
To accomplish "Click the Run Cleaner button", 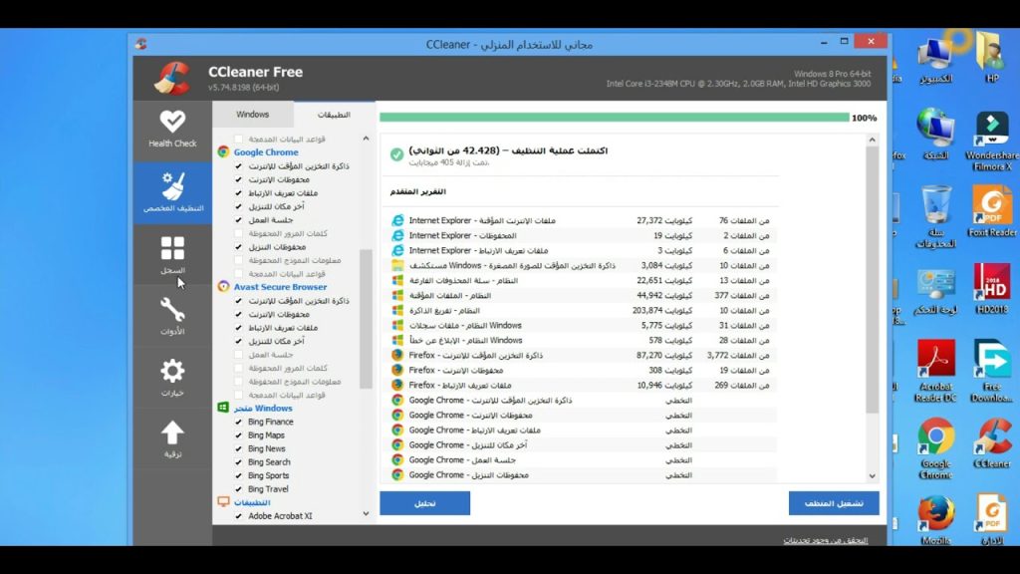I will tap(834, 503).
